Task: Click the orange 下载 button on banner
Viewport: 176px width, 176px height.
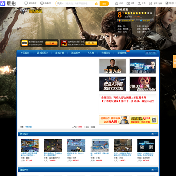Action: coord(51,43)
